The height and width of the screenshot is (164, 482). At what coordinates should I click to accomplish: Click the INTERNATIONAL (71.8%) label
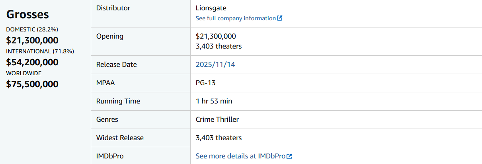pyautogui.click(x=40, y=51)
